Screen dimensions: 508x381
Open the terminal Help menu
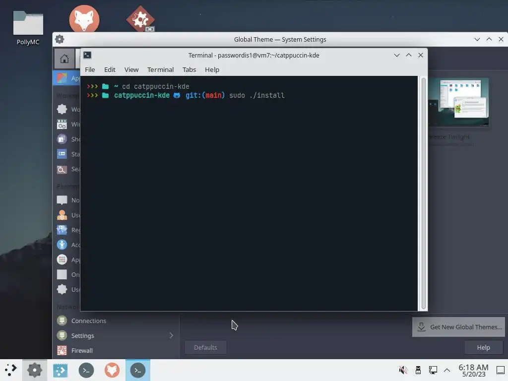[212, 69]
